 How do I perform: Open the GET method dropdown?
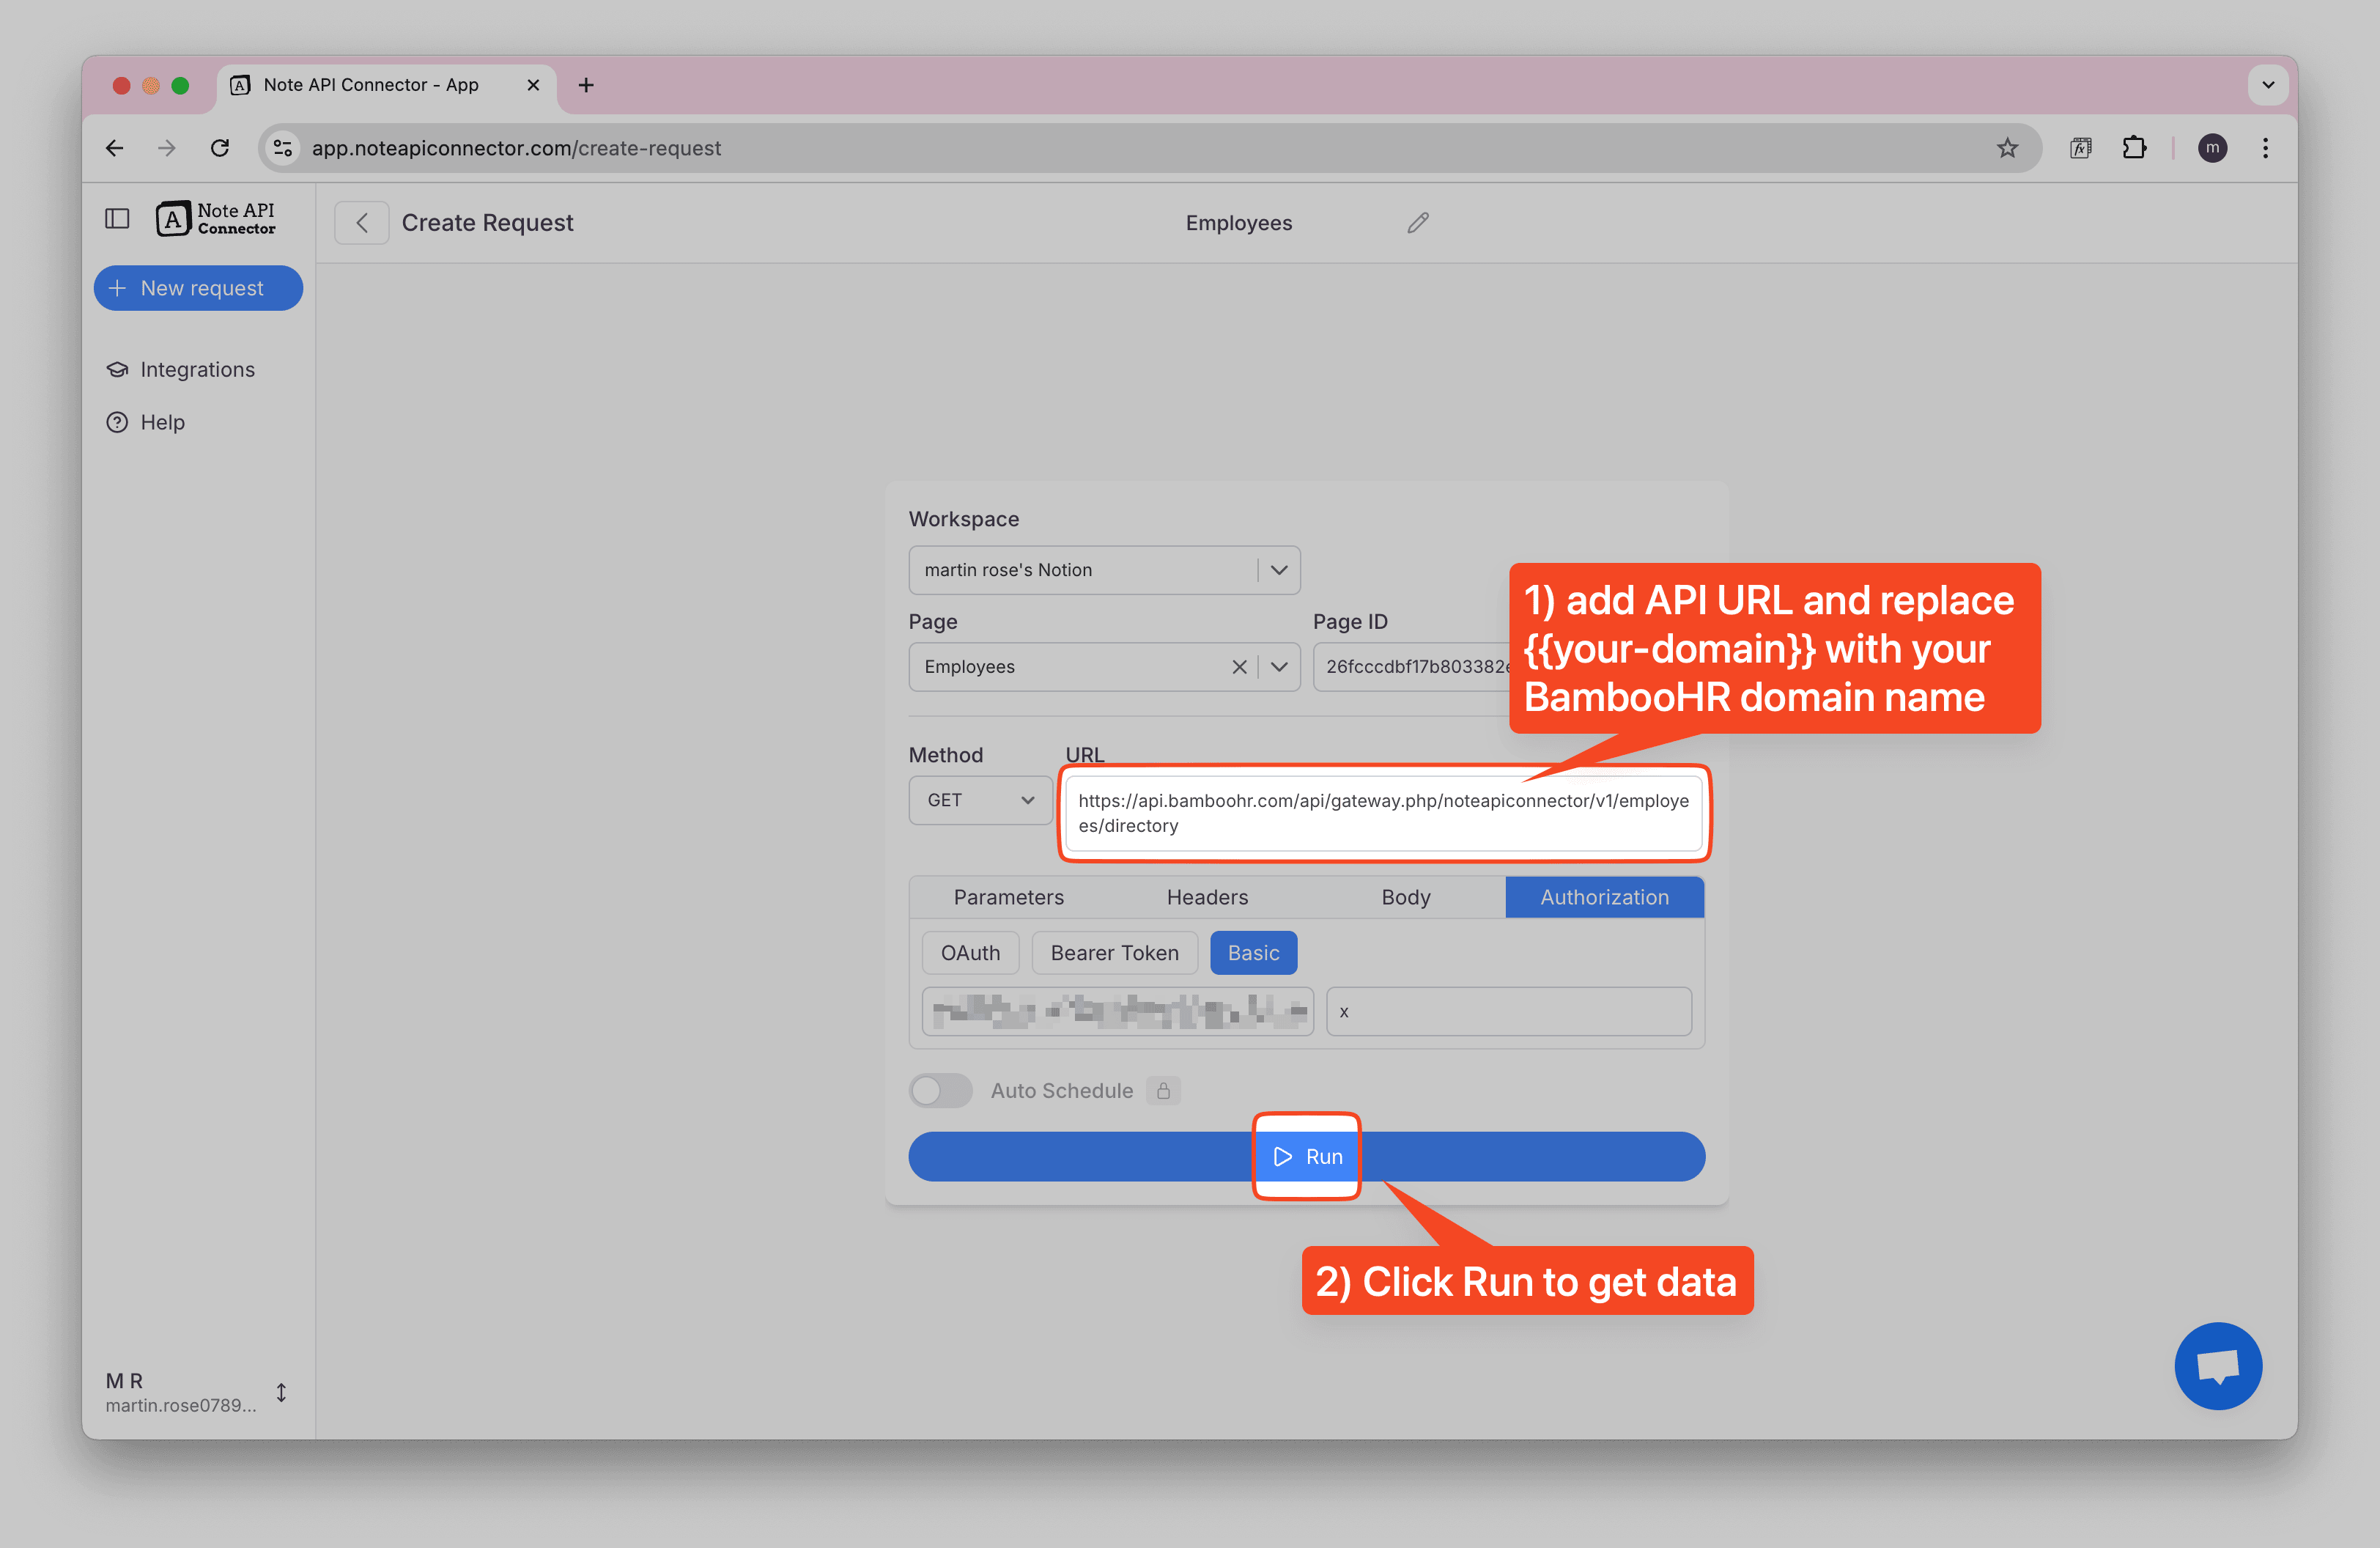[980, 800]
